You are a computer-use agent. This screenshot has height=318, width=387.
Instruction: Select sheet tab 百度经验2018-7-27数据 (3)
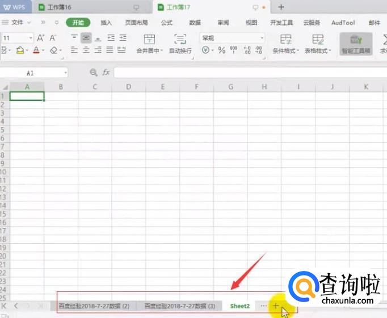(180, 306)
